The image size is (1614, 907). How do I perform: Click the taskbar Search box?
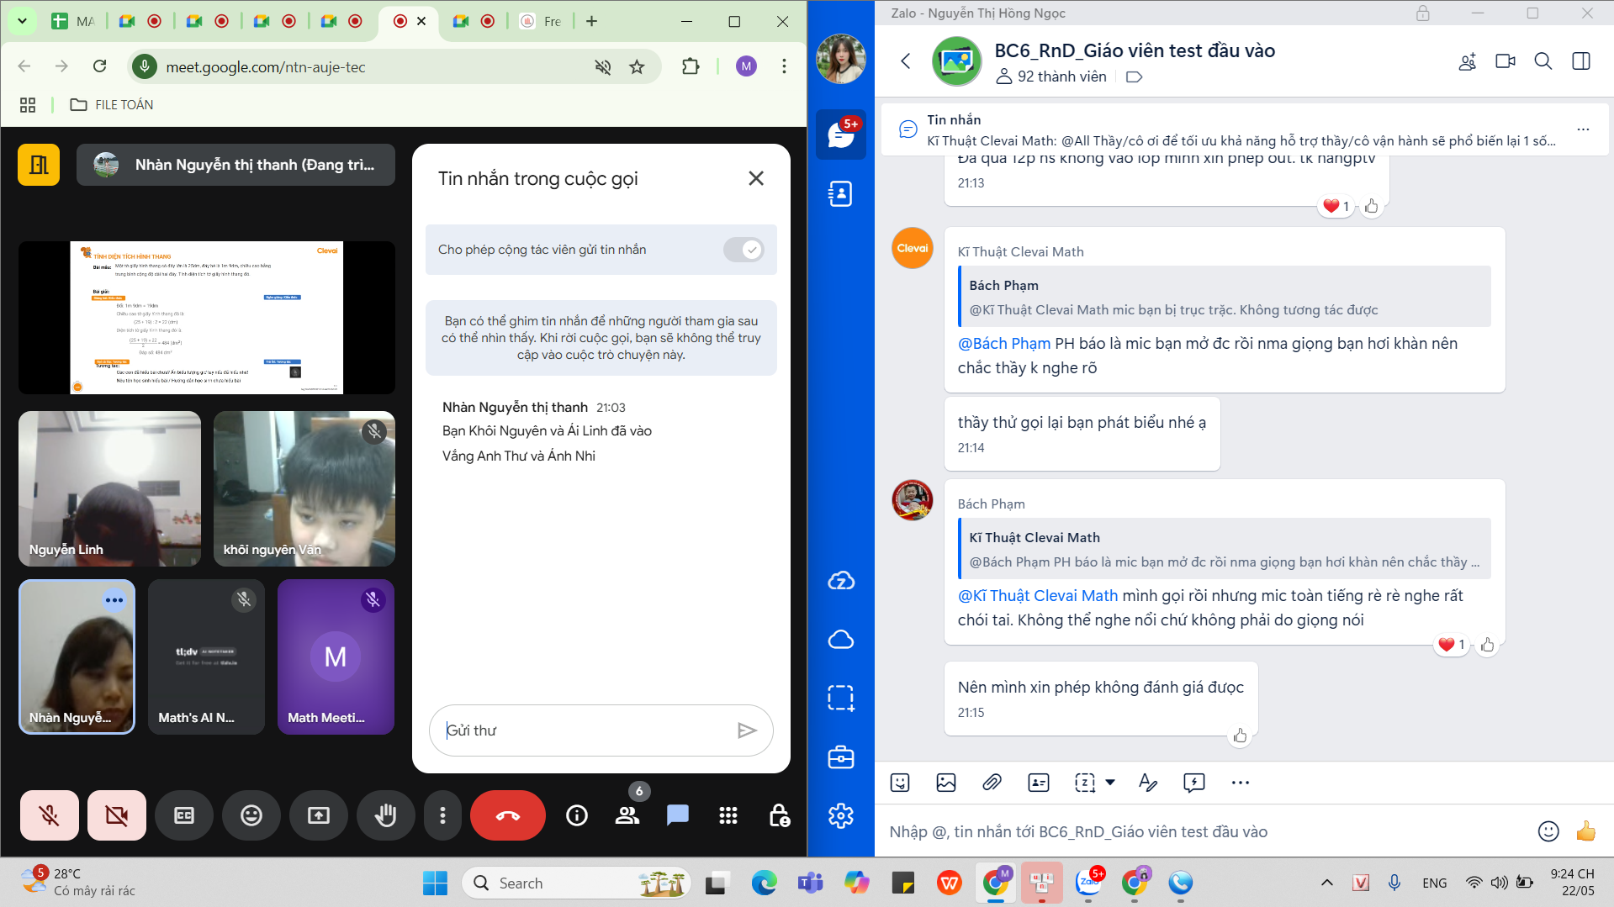[x=576, y=883]
